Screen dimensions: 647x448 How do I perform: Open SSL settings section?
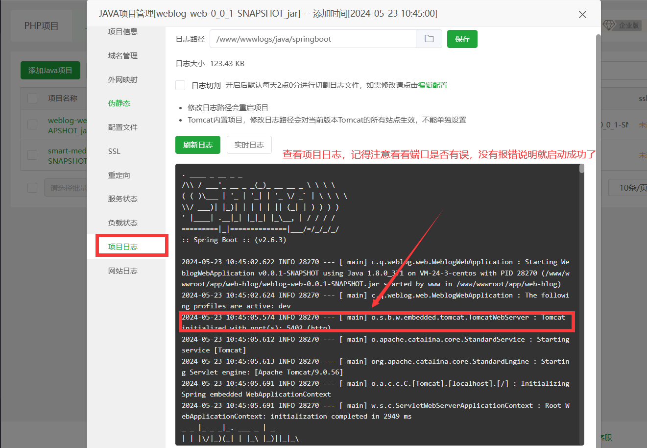[114, 151]
